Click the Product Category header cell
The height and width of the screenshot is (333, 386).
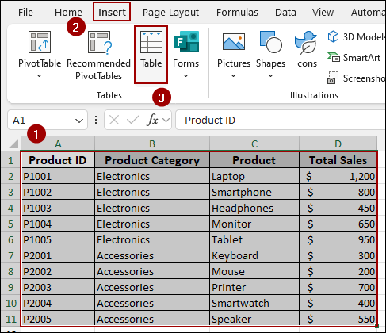pyautogui.click(x=152, y=160)
